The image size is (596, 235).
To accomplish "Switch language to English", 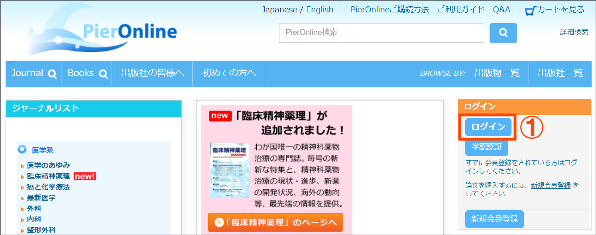I will [x=320, y=10].
